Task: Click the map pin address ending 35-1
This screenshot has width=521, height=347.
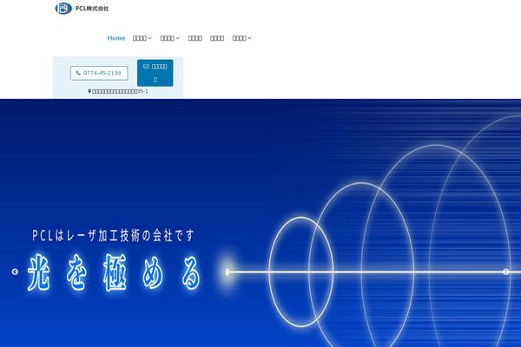Action: point(118,91)
